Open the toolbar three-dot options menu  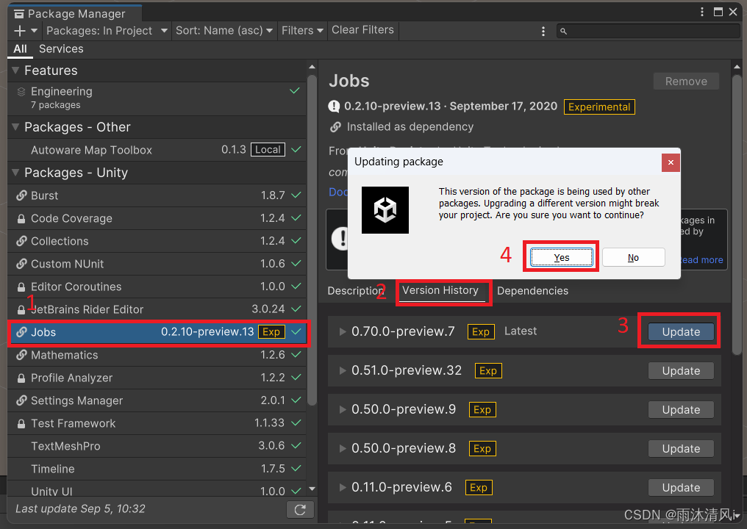coord(543,32)
